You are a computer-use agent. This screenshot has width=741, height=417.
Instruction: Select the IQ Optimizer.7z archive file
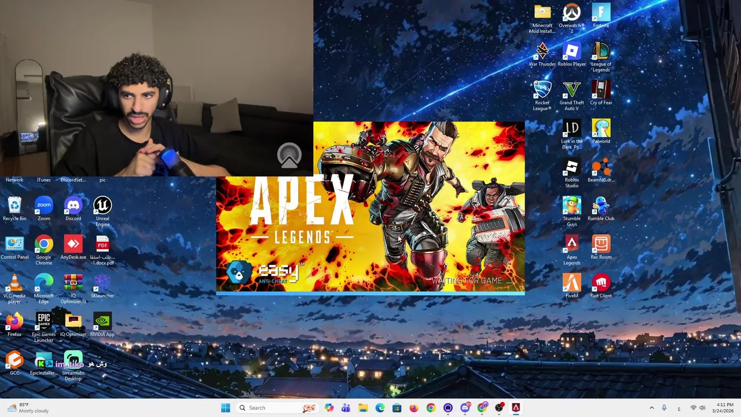(73, 289)
